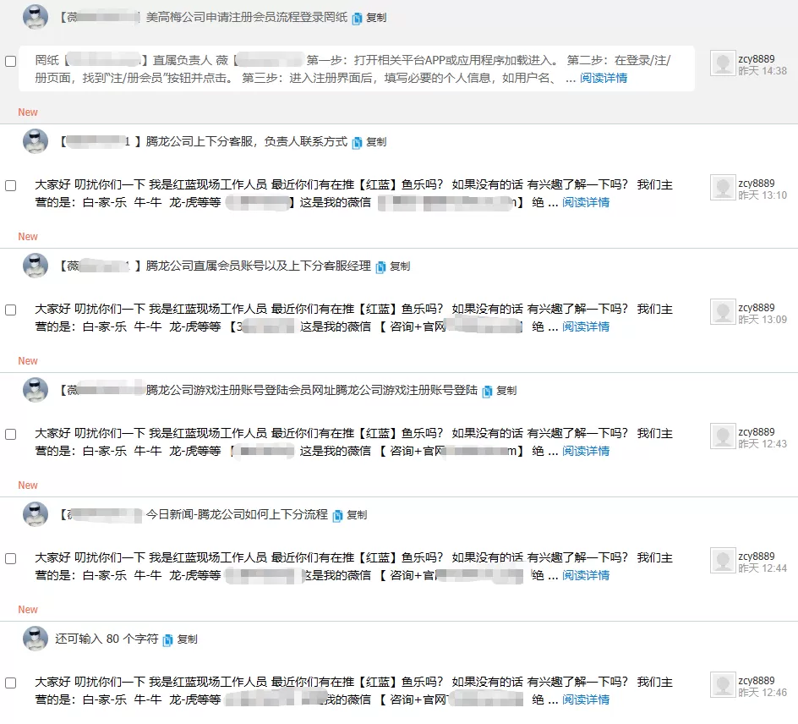Open the first message sender's avatar
This screenshot has width=798, height=724.
tap(35, 17)
